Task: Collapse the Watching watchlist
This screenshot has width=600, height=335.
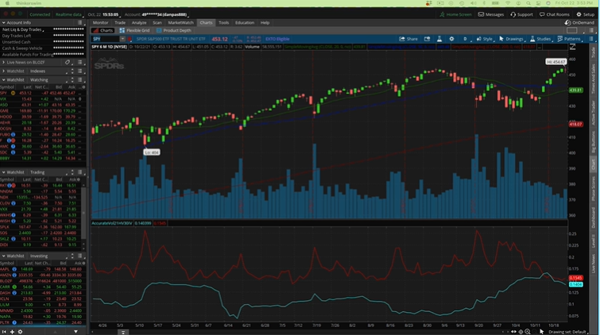Action: (3, 80)
